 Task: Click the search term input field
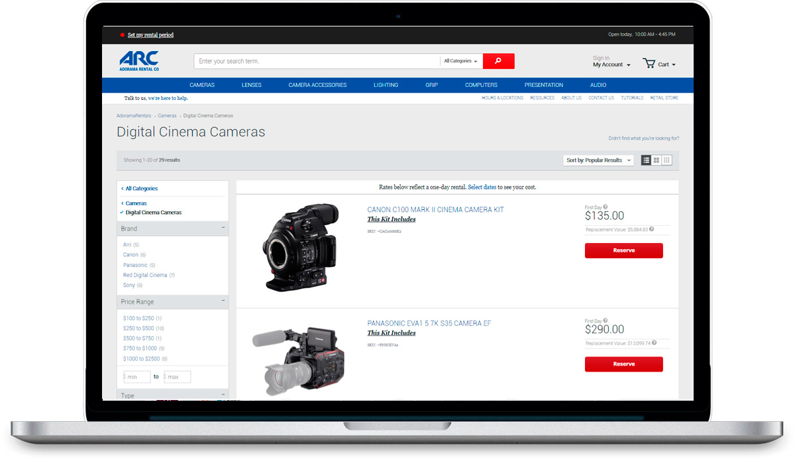[x=317, y=61]
